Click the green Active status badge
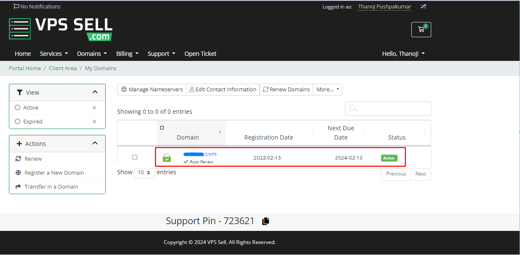Image resolution: width=520 pixels, height=255 pixels. pyautogui.click(x=389, y=158)
